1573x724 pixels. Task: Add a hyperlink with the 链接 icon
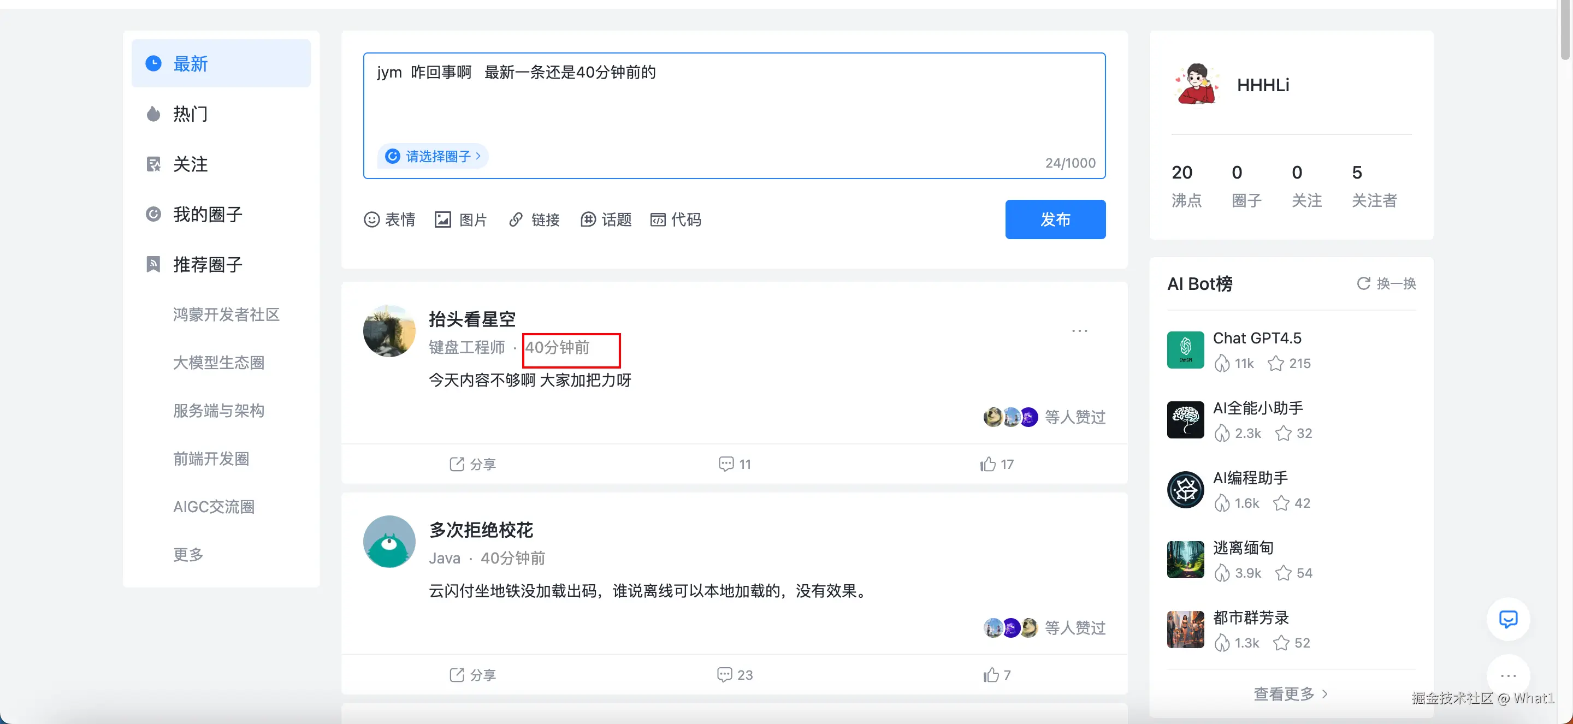point(534,219)
